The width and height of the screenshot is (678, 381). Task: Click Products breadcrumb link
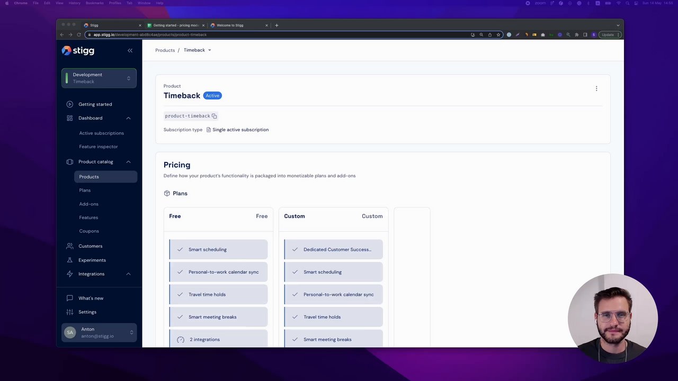click(x=165, y=50)
